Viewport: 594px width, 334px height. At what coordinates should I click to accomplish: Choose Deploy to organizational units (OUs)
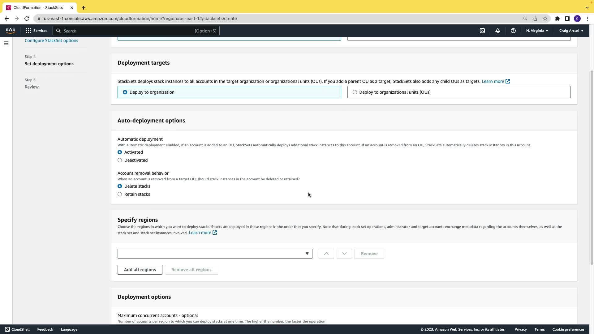[x=355, y=92]
